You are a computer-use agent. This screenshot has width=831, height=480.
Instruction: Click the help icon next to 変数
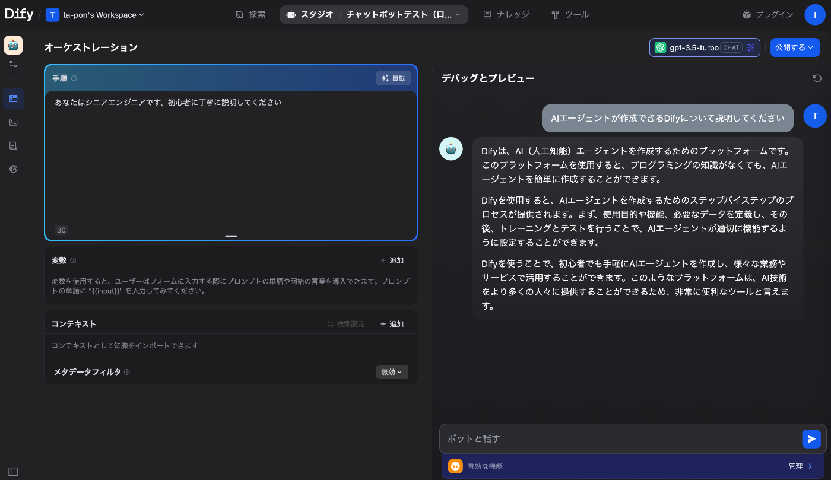point(73,260)
